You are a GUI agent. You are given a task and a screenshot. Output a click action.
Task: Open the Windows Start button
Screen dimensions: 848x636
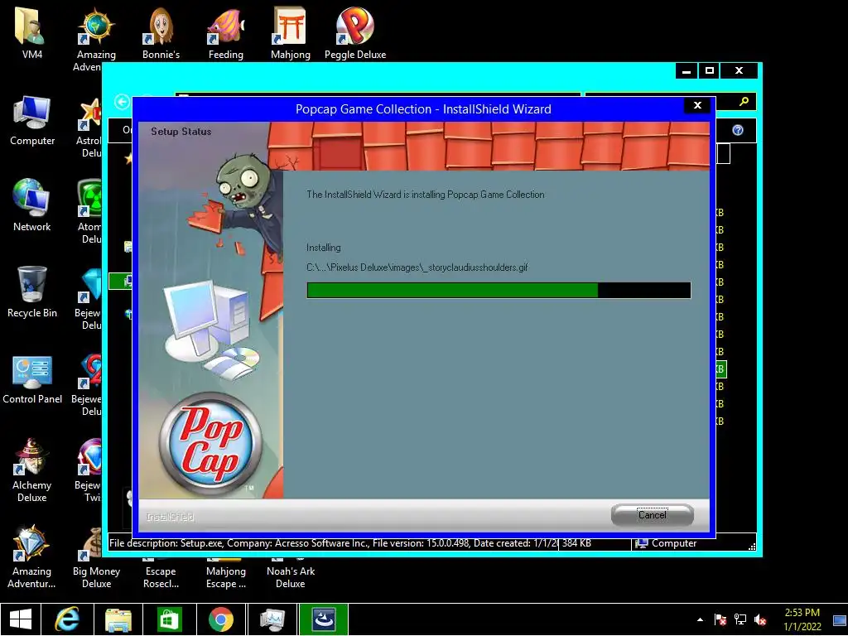click(21, 619)
